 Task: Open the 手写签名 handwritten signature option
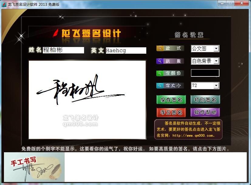[x=171, y=113]
